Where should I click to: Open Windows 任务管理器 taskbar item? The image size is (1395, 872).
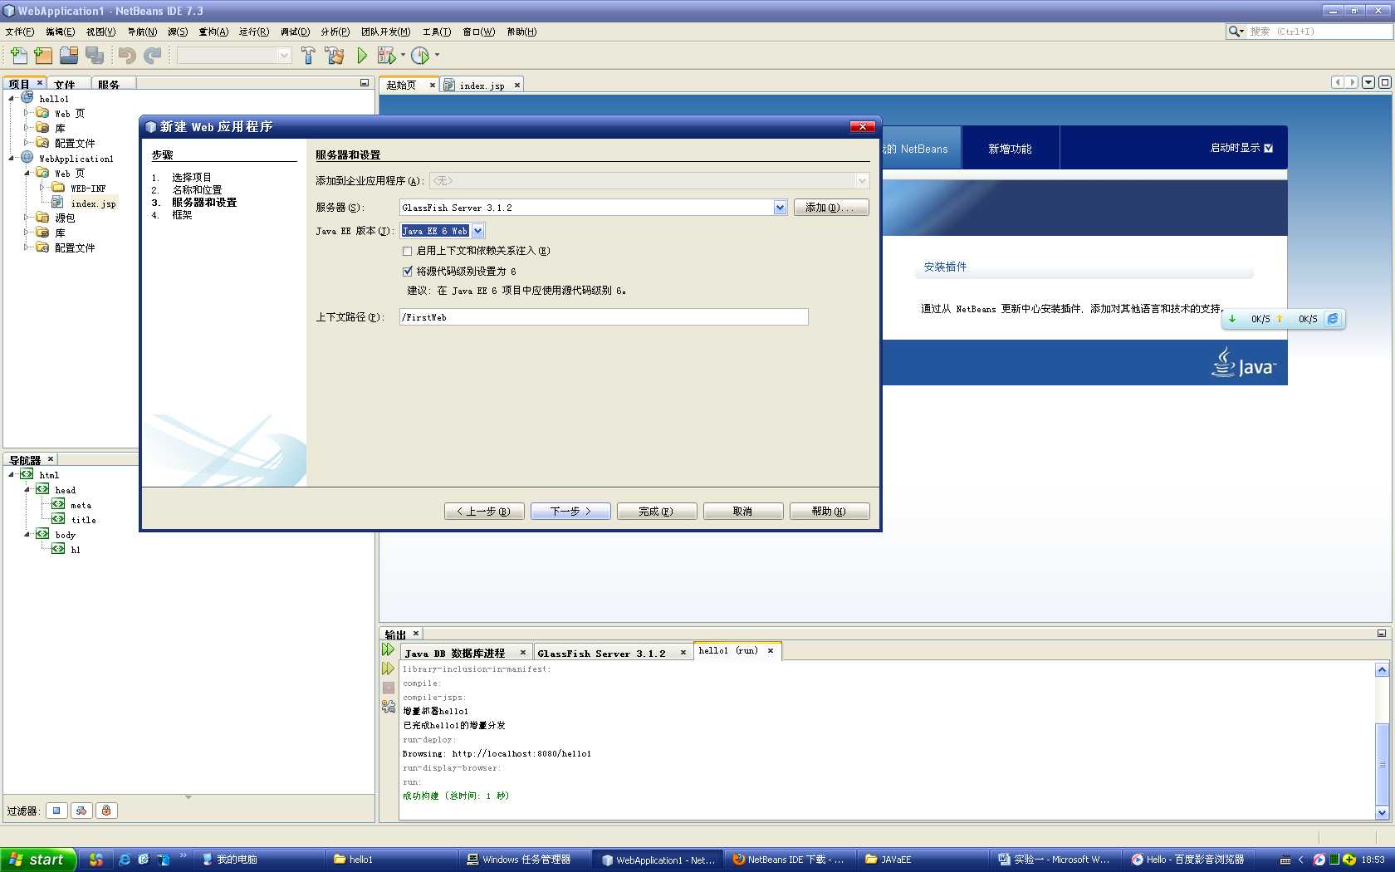(x=526, y=860)
